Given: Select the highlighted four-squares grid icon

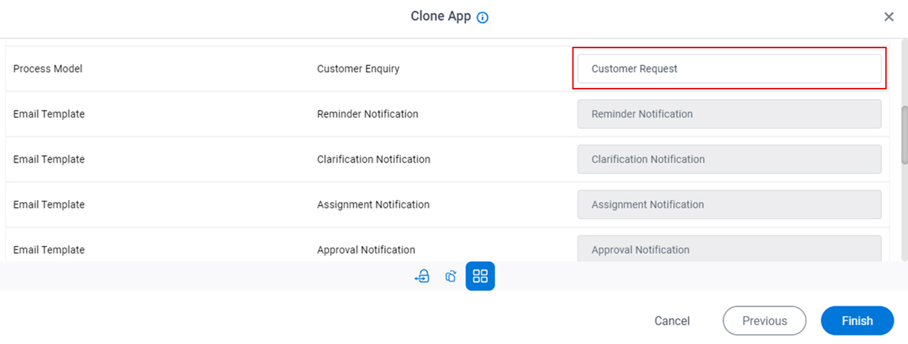Looking at the screenshot, I should [480, 276].
